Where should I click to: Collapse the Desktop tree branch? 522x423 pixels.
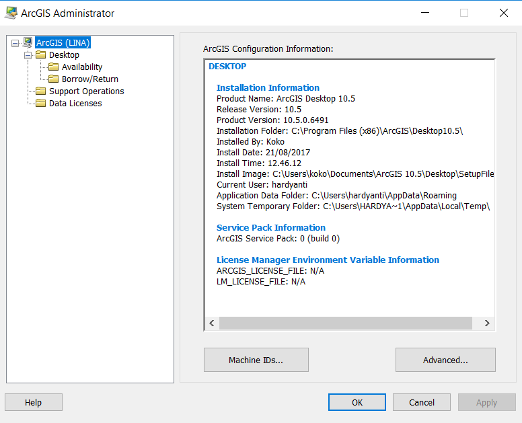[28, 55]
